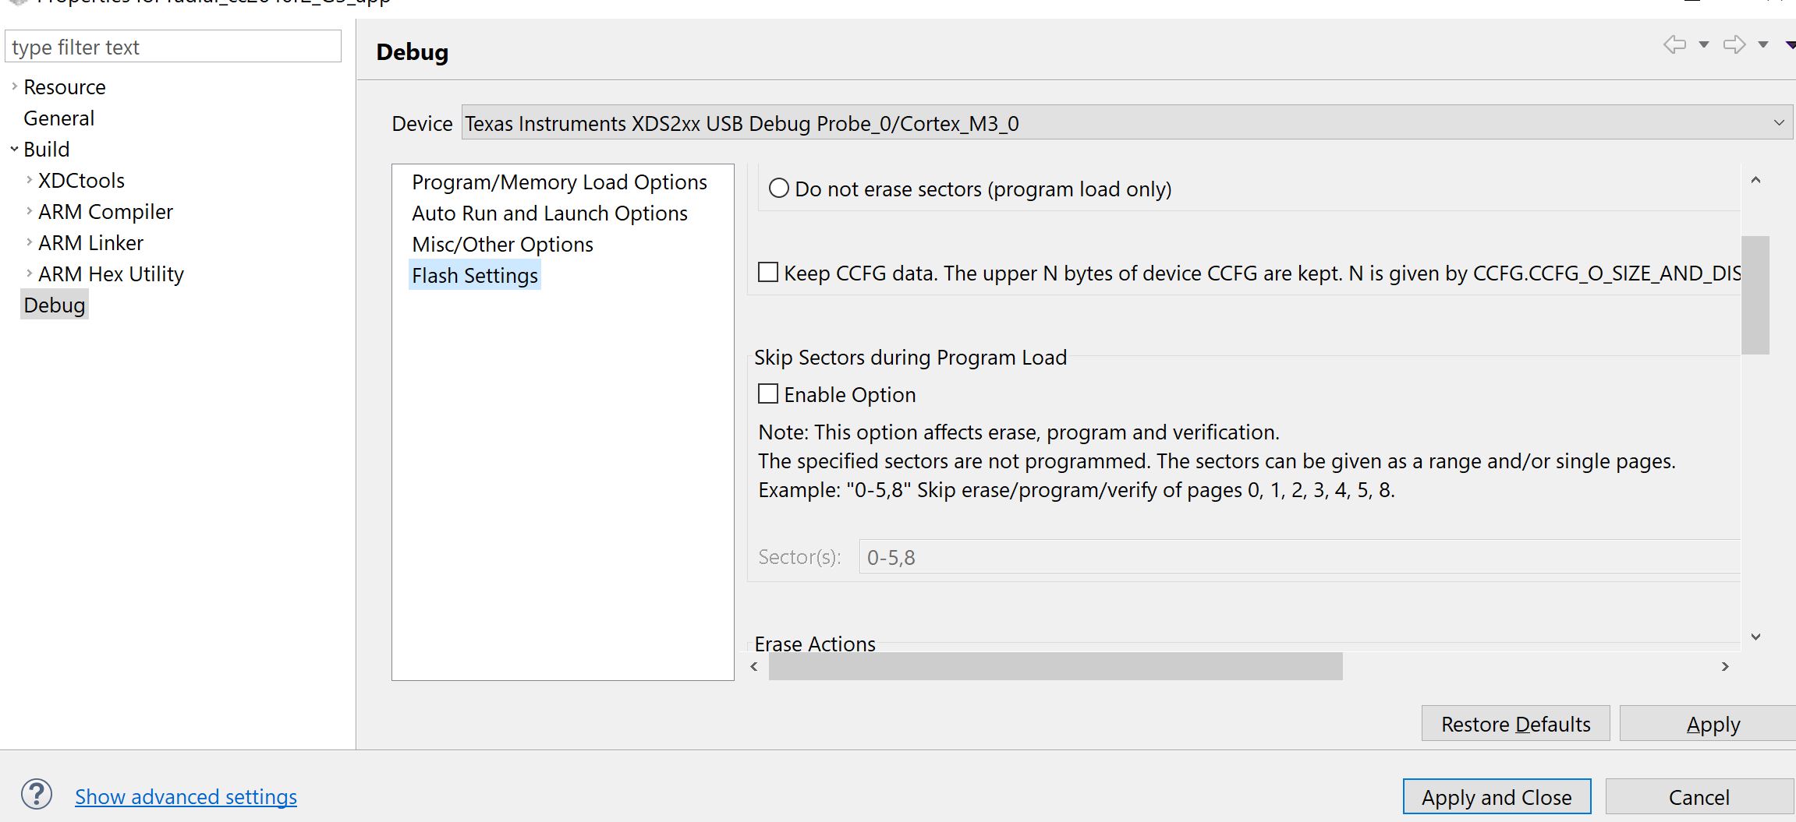Expand the ARM Compiler node
This screenshot has height=822, width=1796.
point(29,211)
